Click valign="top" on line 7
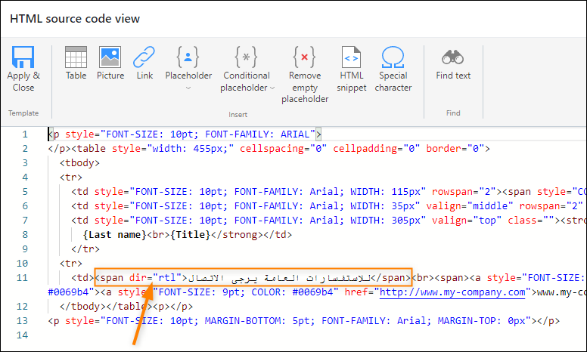Image resolution: width=587 pixels, height=352 pixels. [x=467, y=221]
